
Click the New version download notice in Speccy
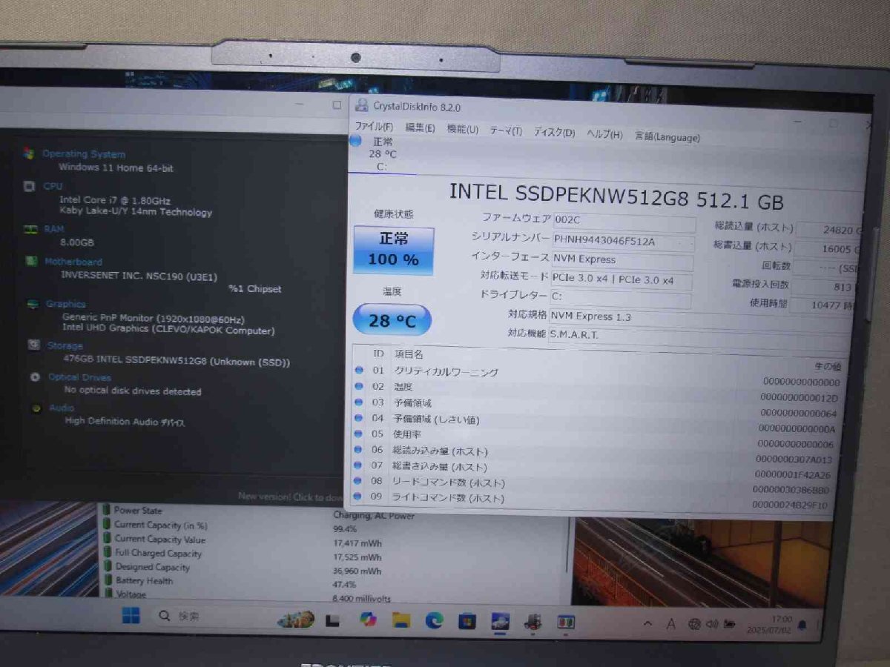[x=291, y=497]
